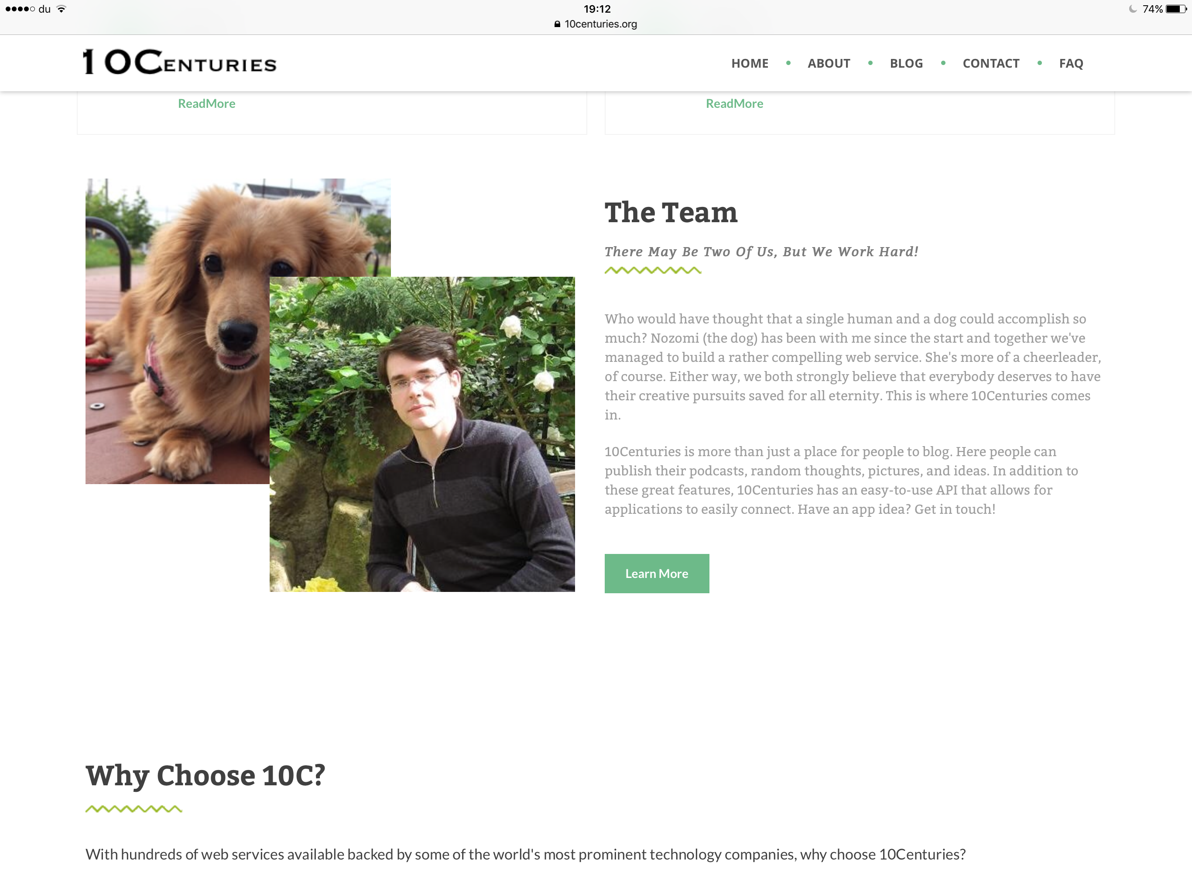The image size is (1192, 894).
Task: Tap the battery indicator icon
Action: coord(1175,9)
